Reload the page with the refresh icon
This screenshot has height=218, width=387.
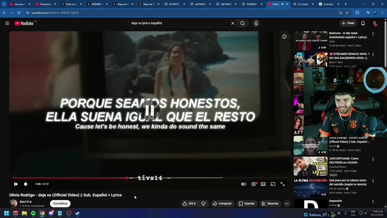click(x=19, y=13)
